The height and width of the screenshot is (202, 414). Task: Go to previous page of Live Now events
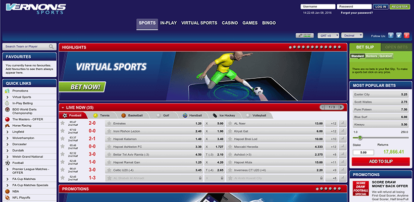pos(323,107)
